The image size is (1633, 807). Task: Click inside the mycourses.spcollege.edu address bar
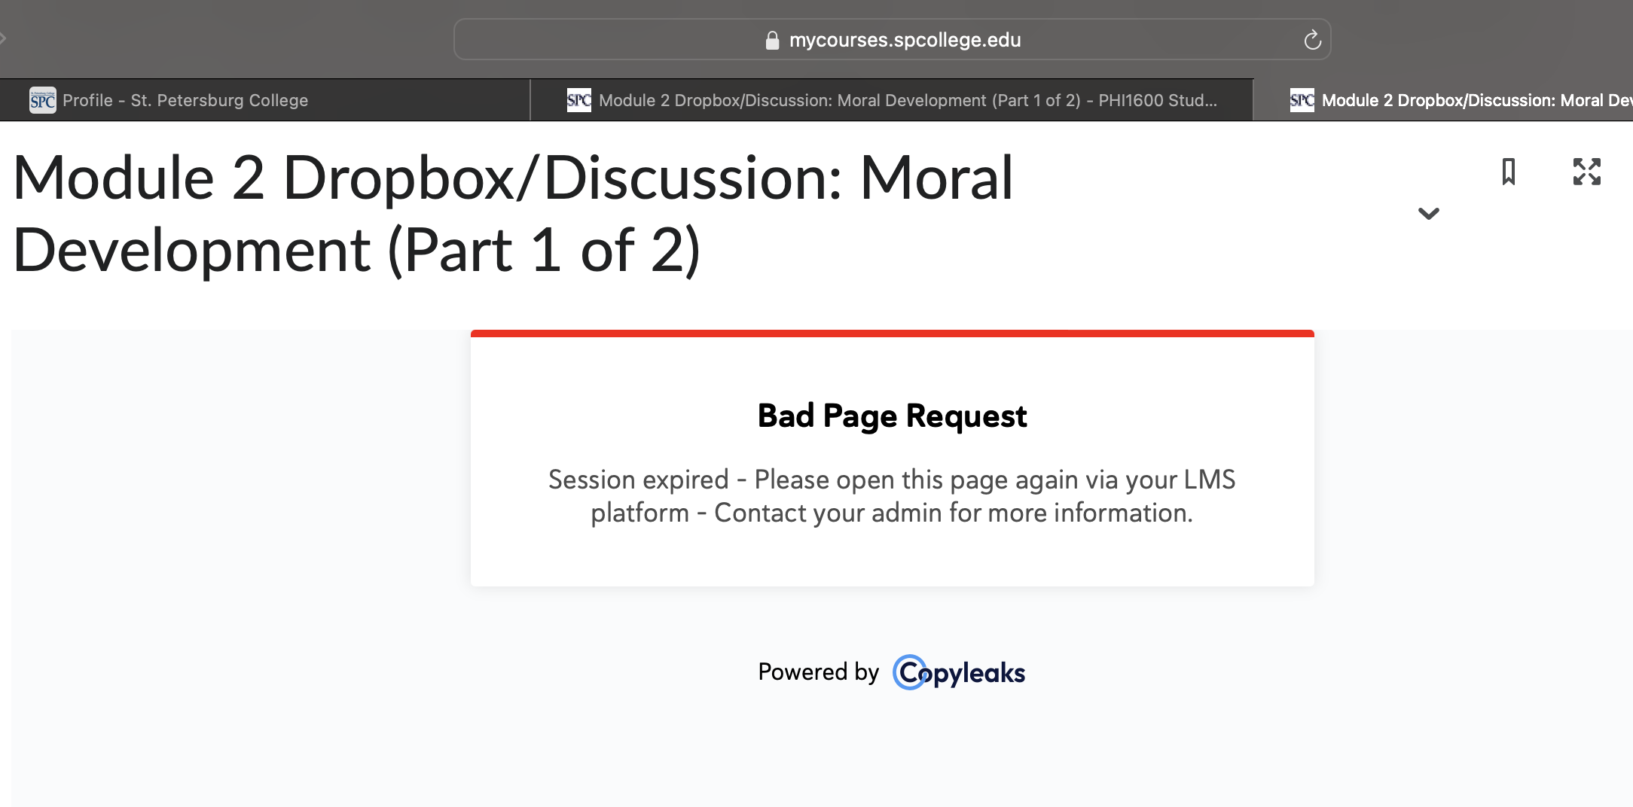point(904,39)
